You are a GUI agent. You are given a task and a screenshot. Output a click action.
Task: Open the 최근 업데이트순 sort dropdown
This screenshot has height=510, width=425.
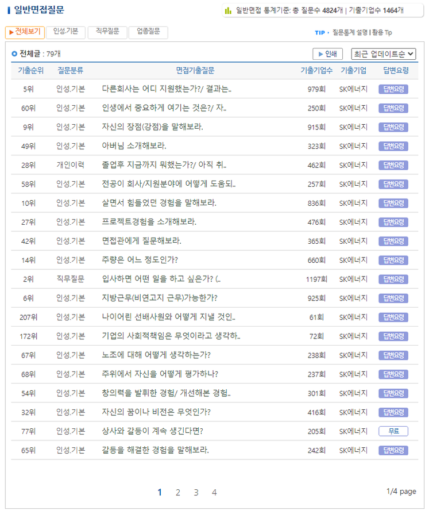(x=384, y=54)
